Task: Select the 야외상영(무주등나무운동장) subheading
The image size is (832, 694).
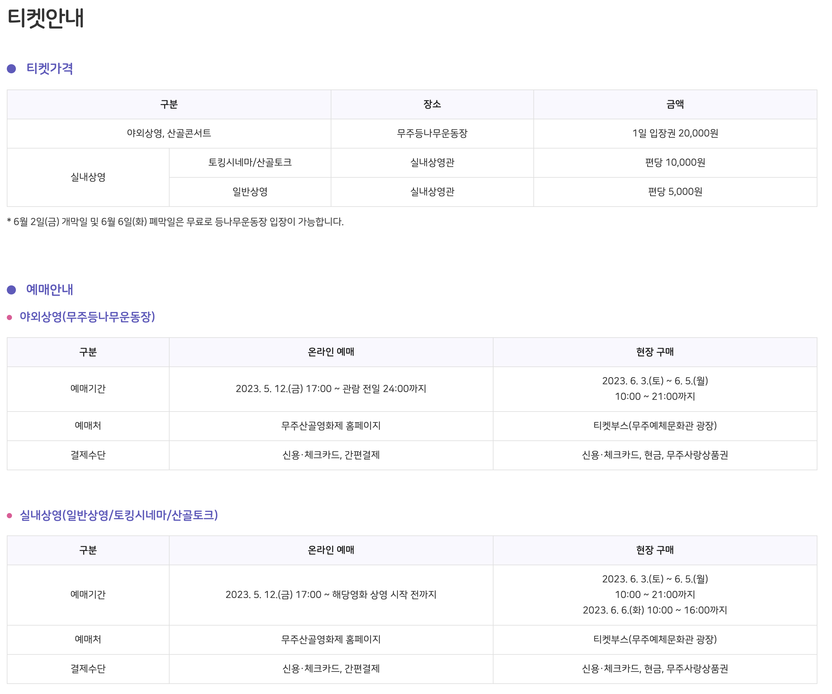Action: pos(87,317)
